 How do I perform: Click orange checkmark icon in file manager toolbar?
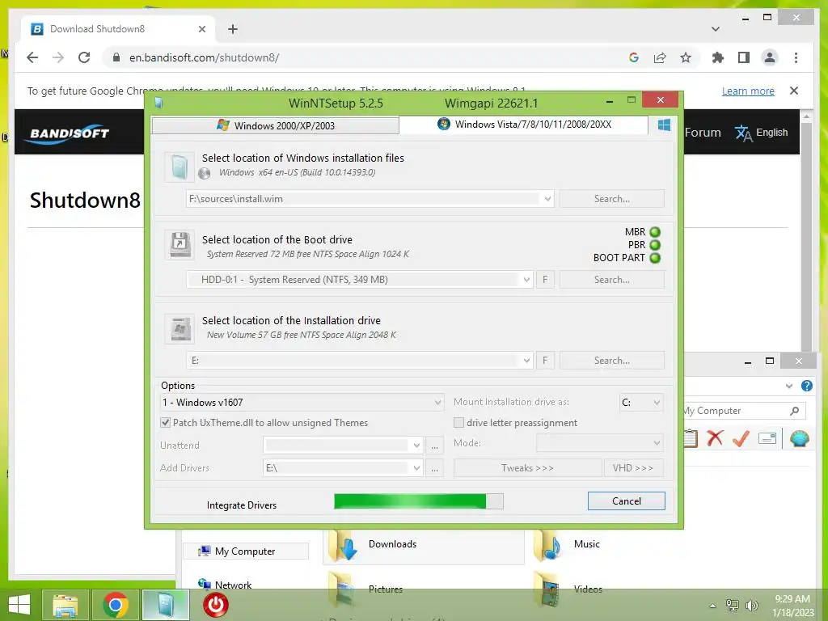(x=741, y=437)
